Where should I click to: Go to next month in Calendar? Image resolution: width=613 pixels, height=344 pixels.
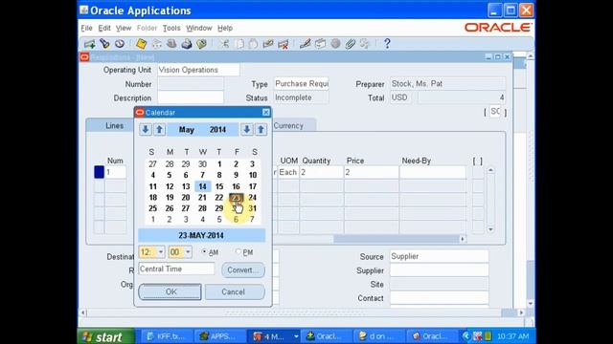coord(159,130)
